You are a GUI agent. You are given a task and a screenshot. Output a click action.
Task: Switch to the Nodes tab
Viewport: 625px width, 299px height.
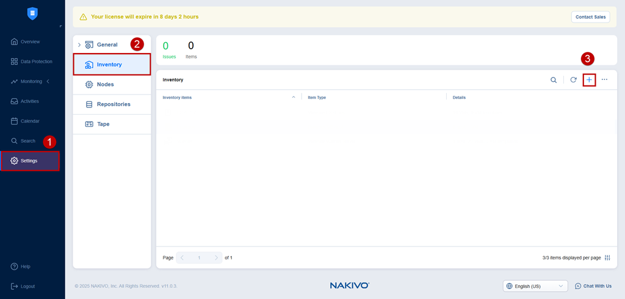(112, 85)
